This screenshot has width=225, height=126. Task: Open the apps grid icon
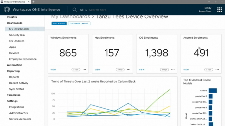219,10
